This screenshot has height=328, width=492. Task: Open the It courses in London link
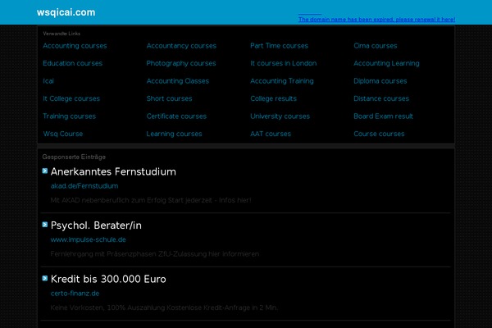point(284,63)
